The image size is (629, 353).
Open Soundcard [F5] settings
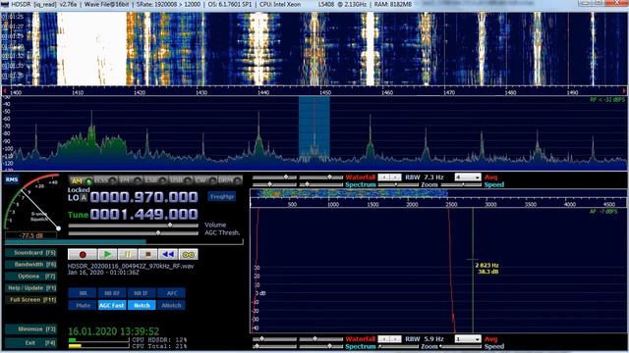[30, 253]
